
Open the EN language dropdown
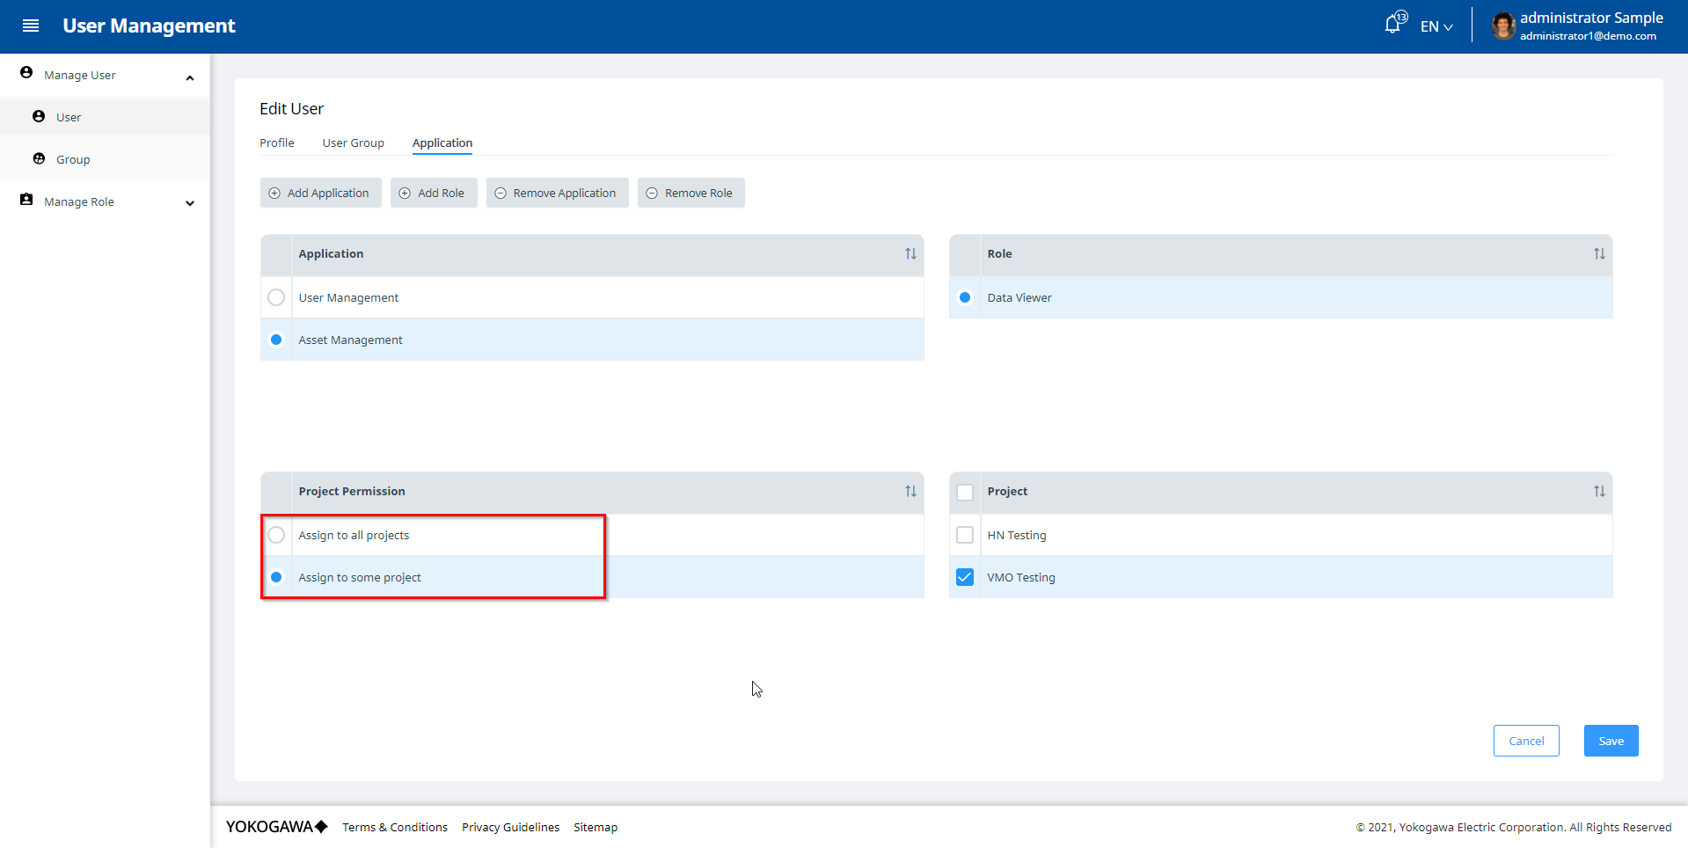(x=1436, y=26)
